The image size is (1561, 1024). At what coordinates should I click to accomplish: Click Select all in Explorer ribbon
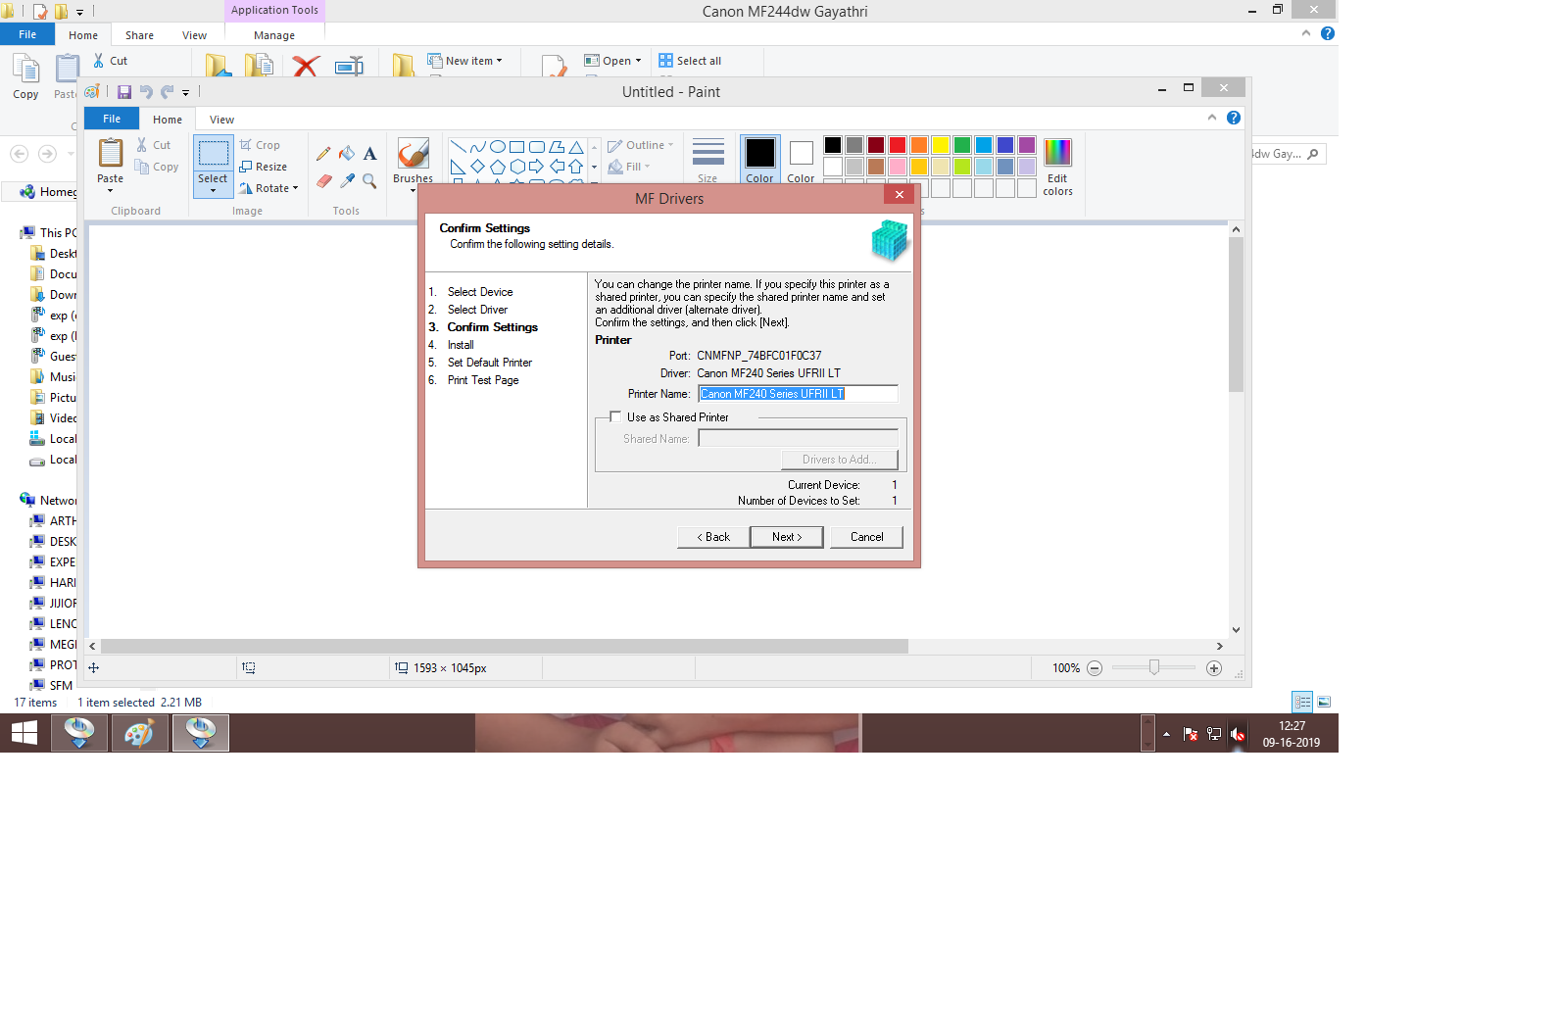point(690,61)
